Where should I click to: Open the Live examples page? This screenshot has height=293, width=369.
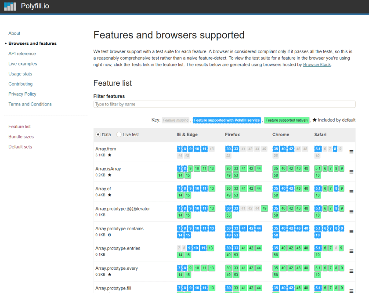click(22, 63)
